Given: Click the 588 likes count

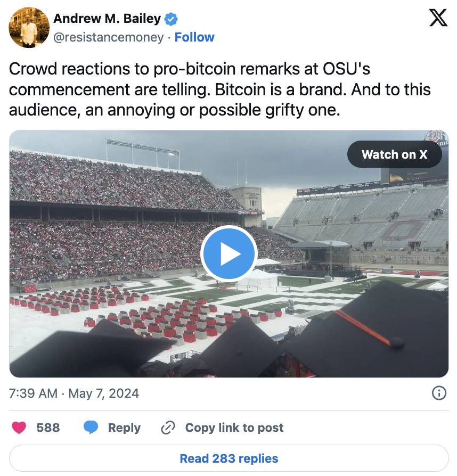Looking at the screenshot, I should click(x=48, y=428).
